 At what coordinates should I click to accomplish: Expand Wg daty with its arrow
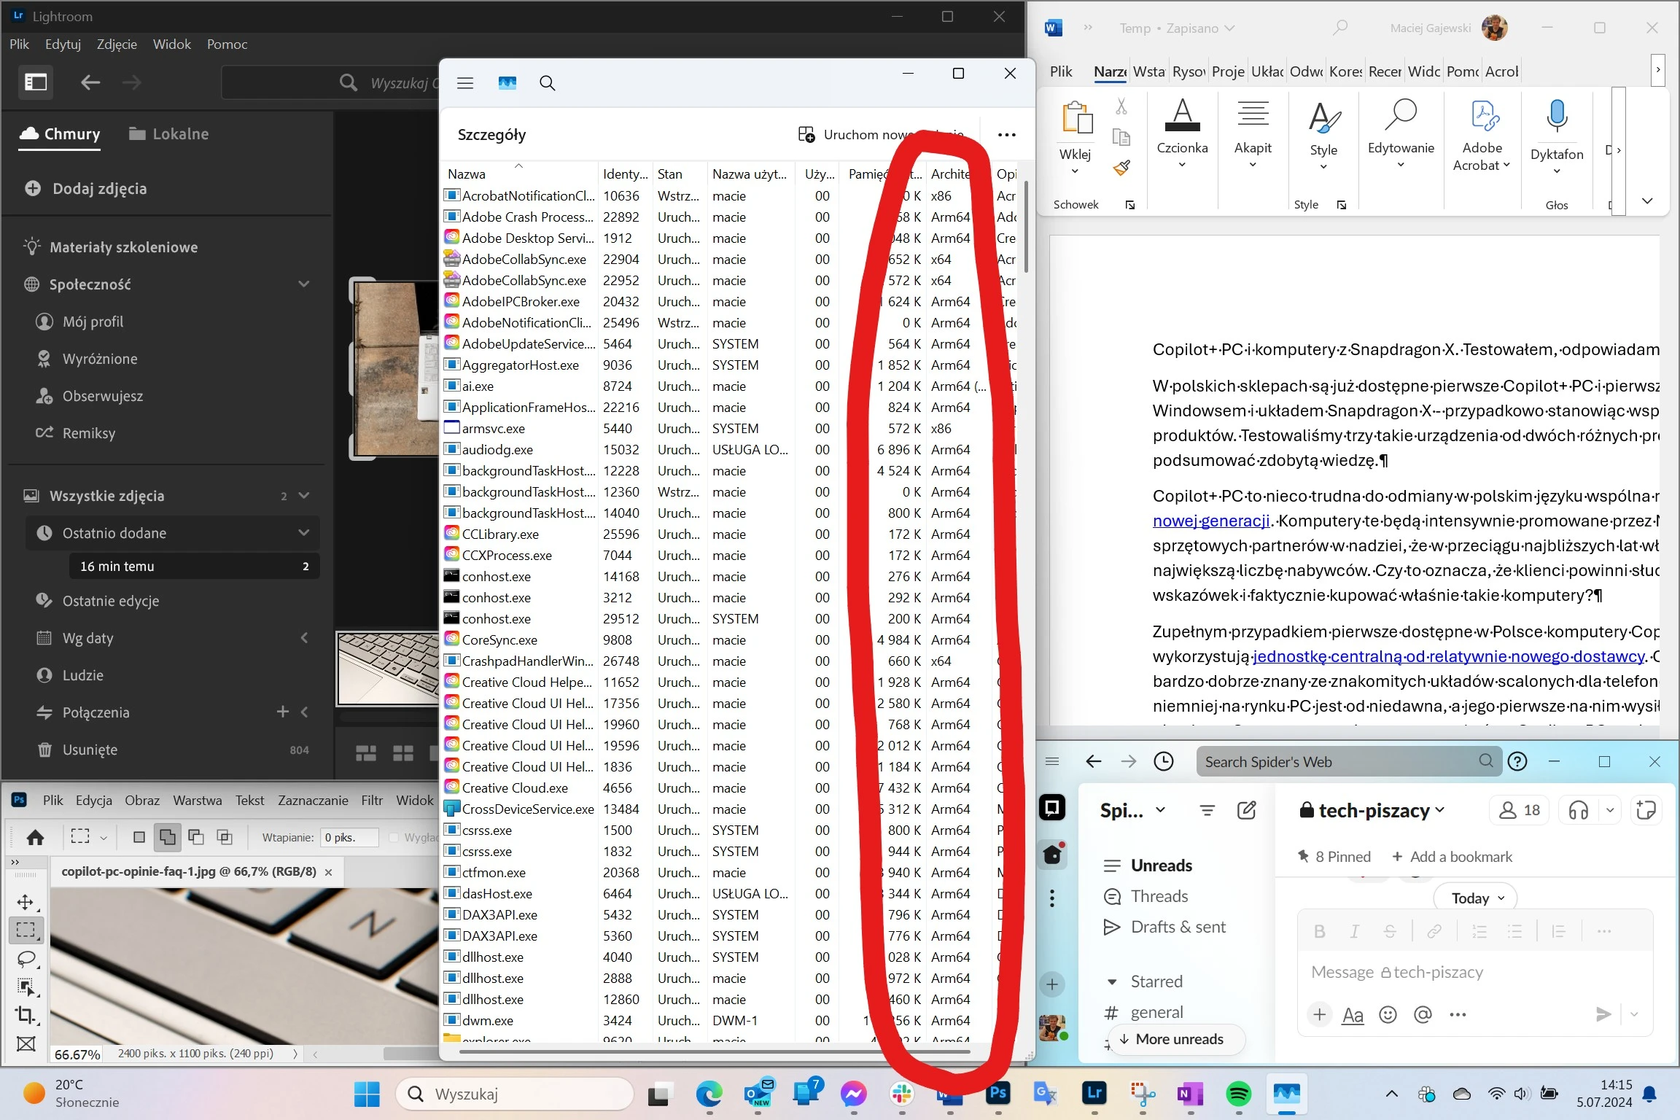[x=304, y=637]
